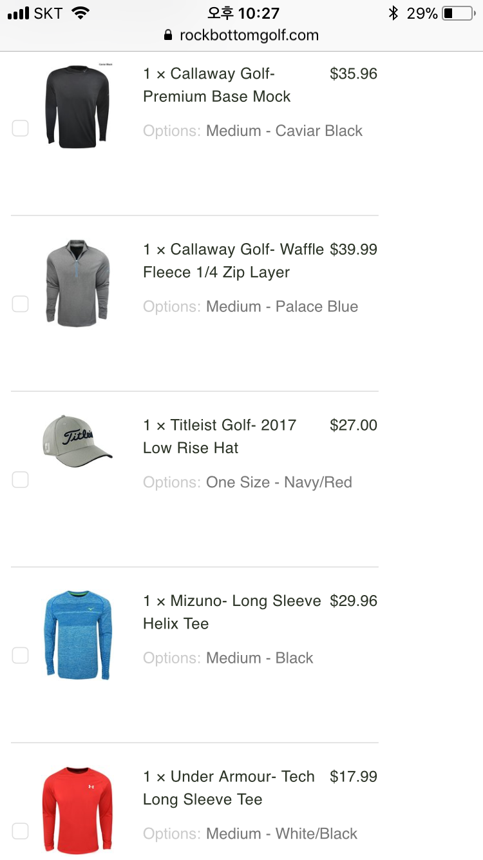
Task: View the blue Mizuno tee image
Action: [x=78, y=635]
